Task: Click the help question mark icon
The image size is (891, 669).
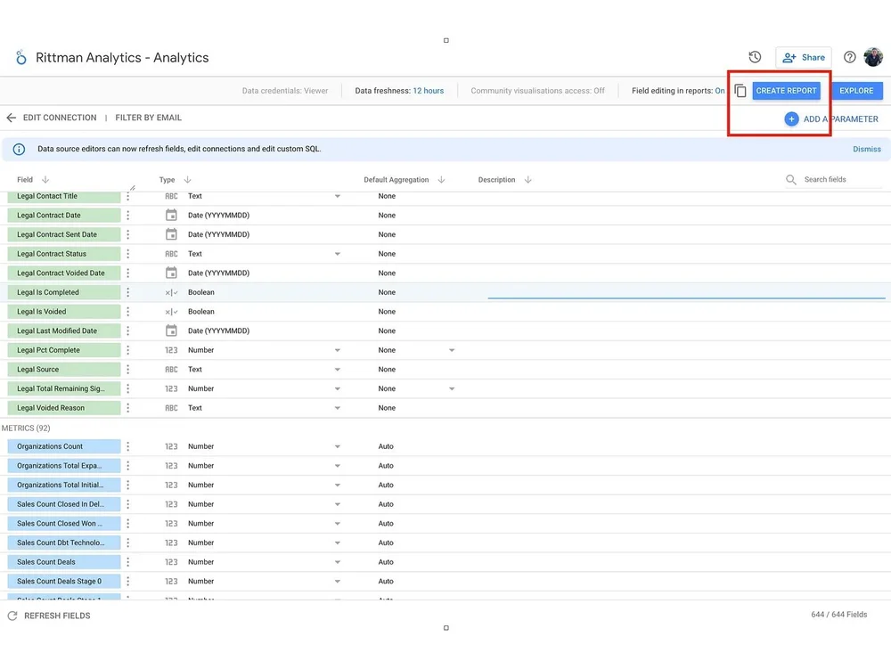Action: (x=849, y=56)
